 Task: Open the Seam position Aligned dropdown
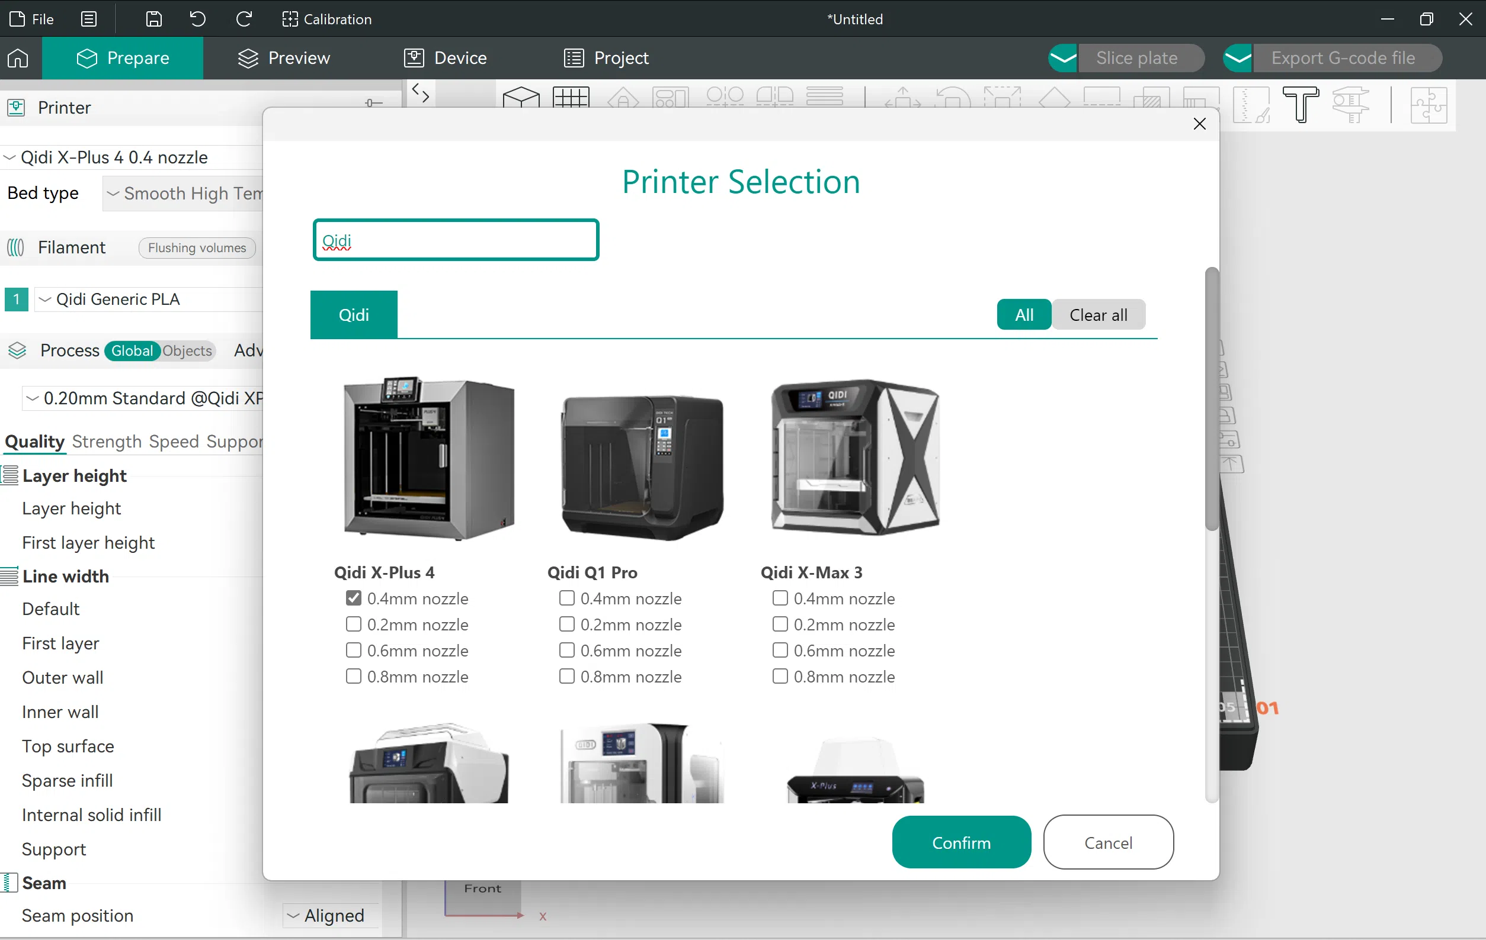point(331,915)
